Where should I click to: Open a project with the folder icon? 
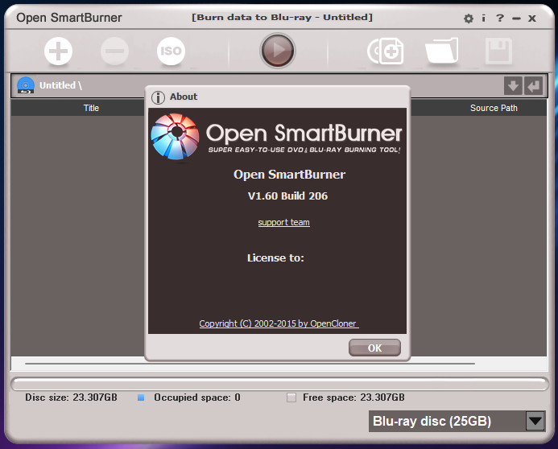[441, 51]
